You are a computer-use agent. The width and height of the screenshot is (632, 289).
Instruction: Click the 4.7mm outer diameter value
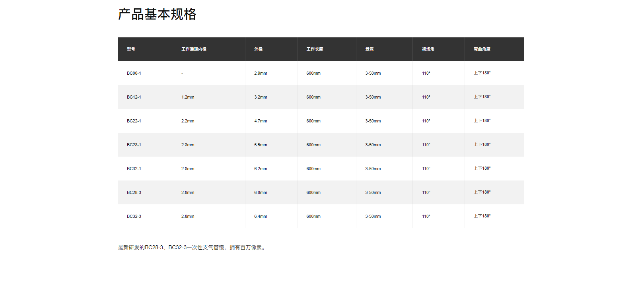click(x=261, y=121)
